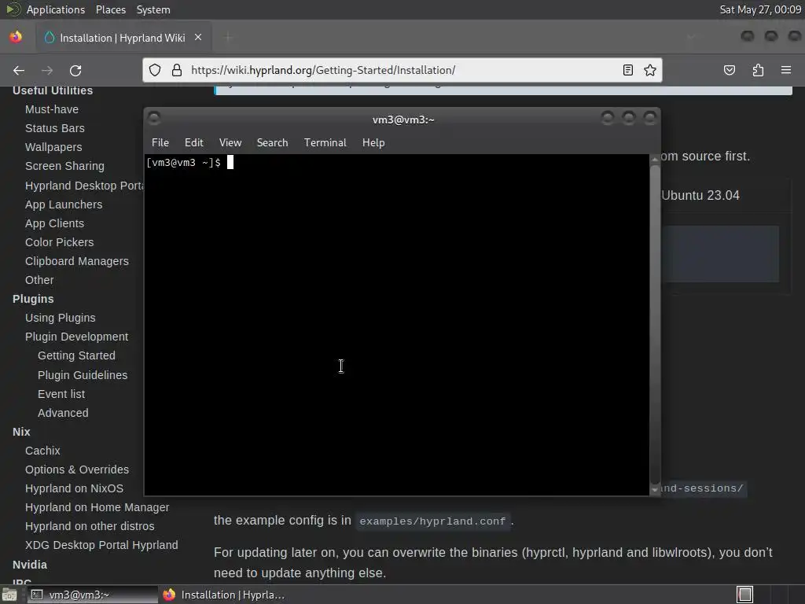Open Options & Overrides sidebar link
Screen dimensions: 805x604
coord(77,470)
